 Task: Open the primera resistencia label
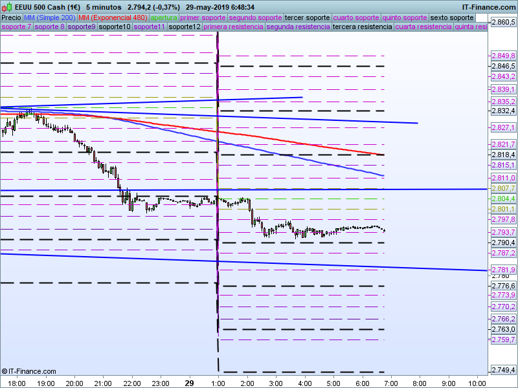(233, 27)
